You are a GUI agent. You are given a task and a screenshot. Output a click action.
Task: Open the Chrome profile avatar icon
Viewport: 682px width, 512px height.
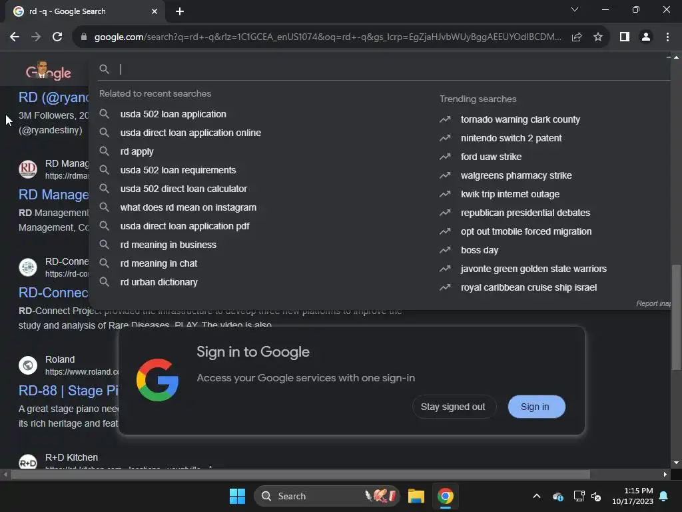click(646, 37)
